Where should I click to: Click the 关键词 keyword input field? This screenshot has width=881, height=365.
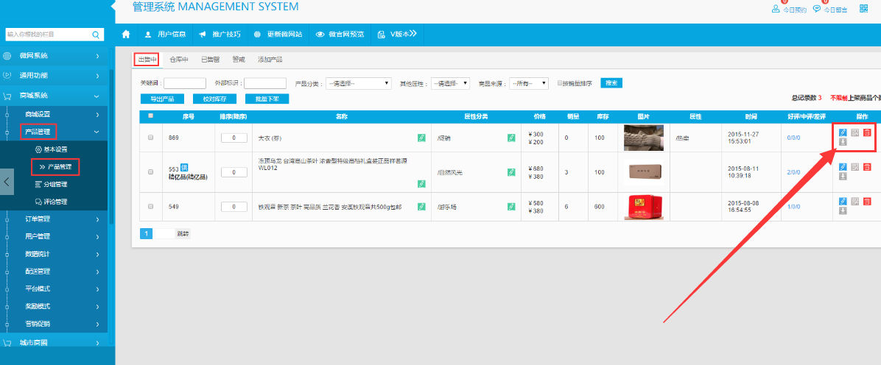(x=184, y=83)
